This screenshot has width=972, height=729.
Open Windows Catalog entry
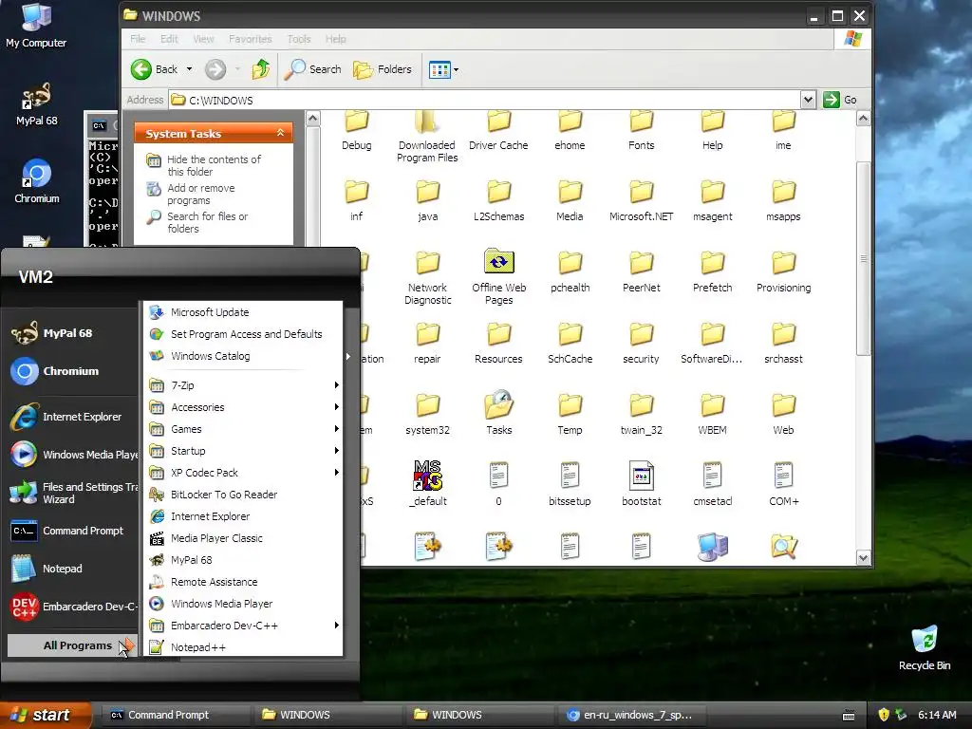[x=244, y=356]
